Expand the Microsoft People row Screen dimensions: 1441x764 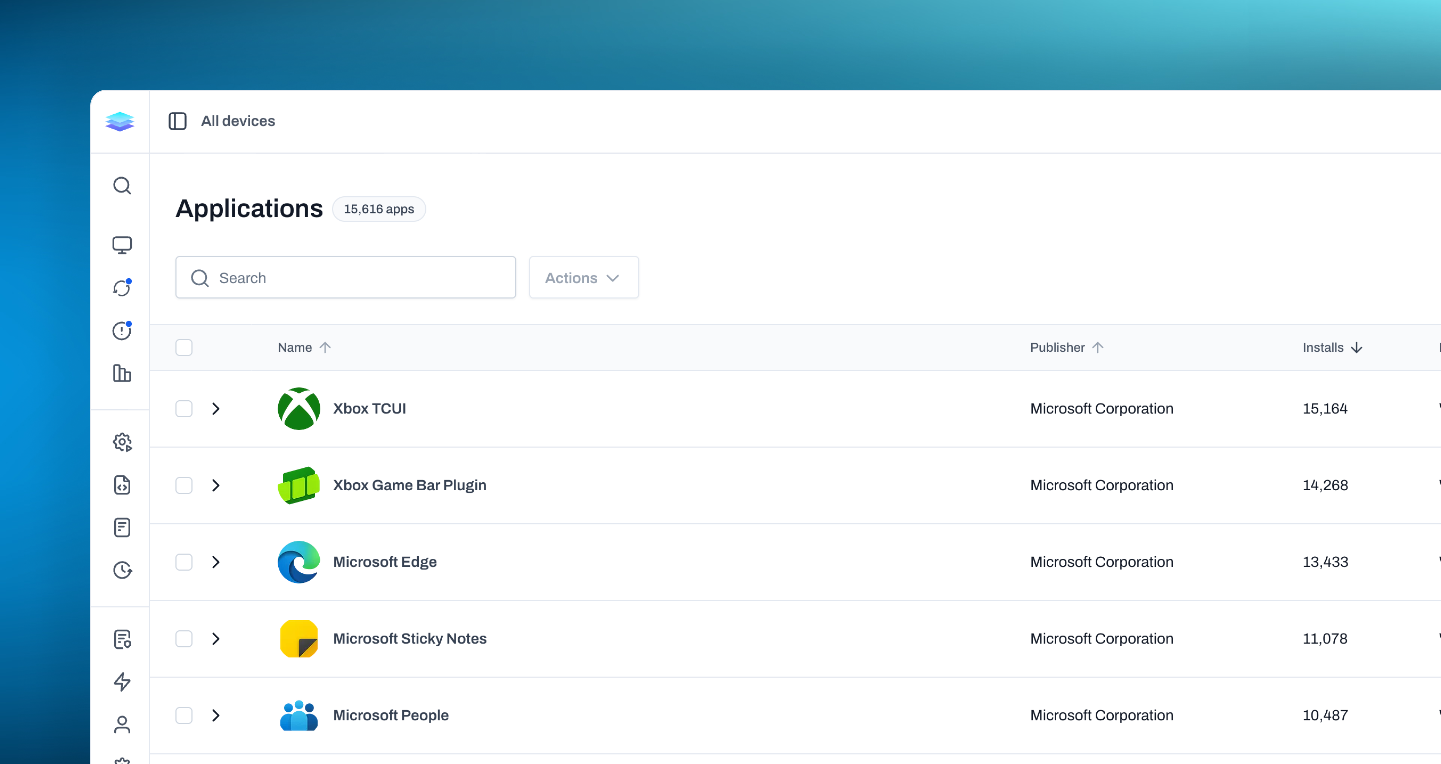216,715
